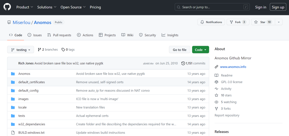Star the Anomos repository
This screenshot has width=289, height=136.
click(262, 22)
